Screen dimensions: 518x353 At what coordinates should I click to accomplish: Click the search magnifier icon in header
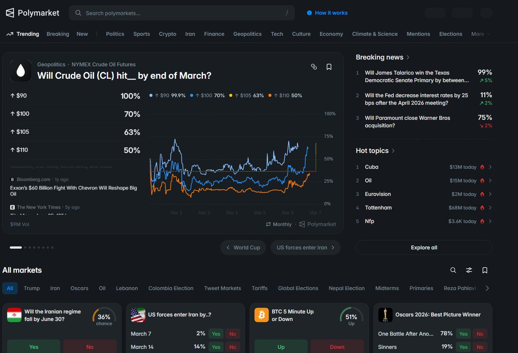[x=78, y=13]
